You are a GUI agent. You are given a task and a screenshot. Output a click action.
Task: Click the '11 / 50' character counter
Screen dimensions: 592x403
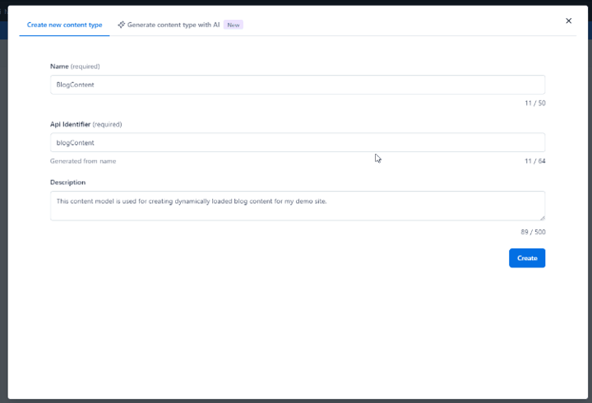coord(535,103)
